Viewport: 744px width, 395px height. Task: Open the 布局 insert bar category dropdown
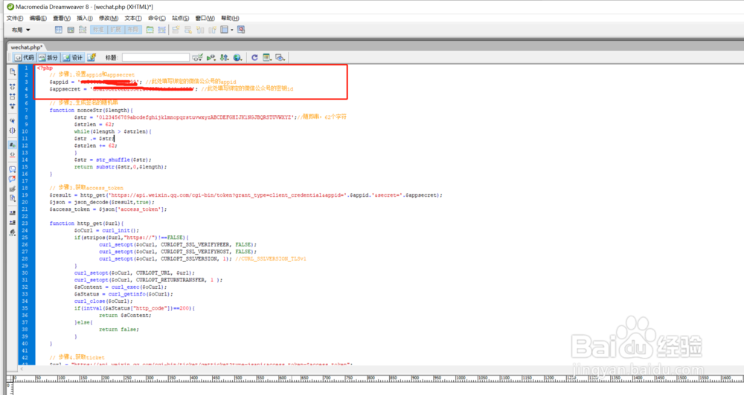pos(21,30)
